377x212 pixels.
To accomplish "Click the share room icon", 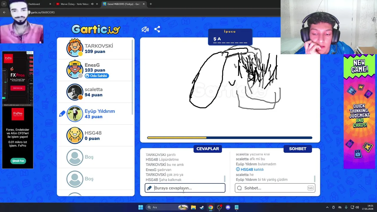I will (157, 29).
